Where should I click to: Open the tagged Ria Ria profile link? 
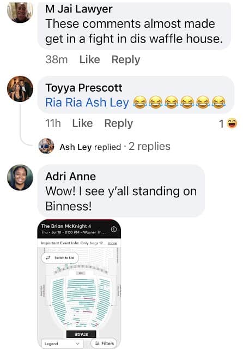point(64,103)
